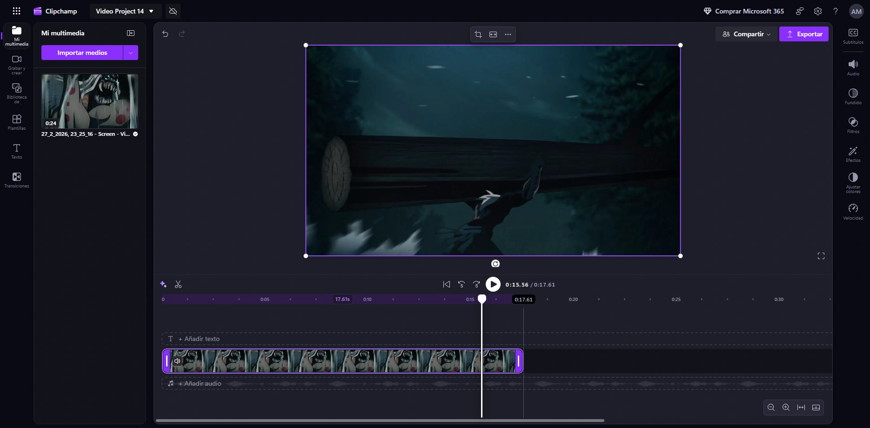Open the Compartir dropdown
This screenshot has width=870, height=428.
[x=746, y=34]
